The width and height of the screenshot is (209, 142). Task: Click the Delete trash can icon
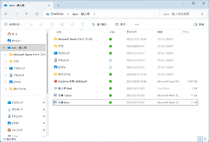click(x=83, y=24)
